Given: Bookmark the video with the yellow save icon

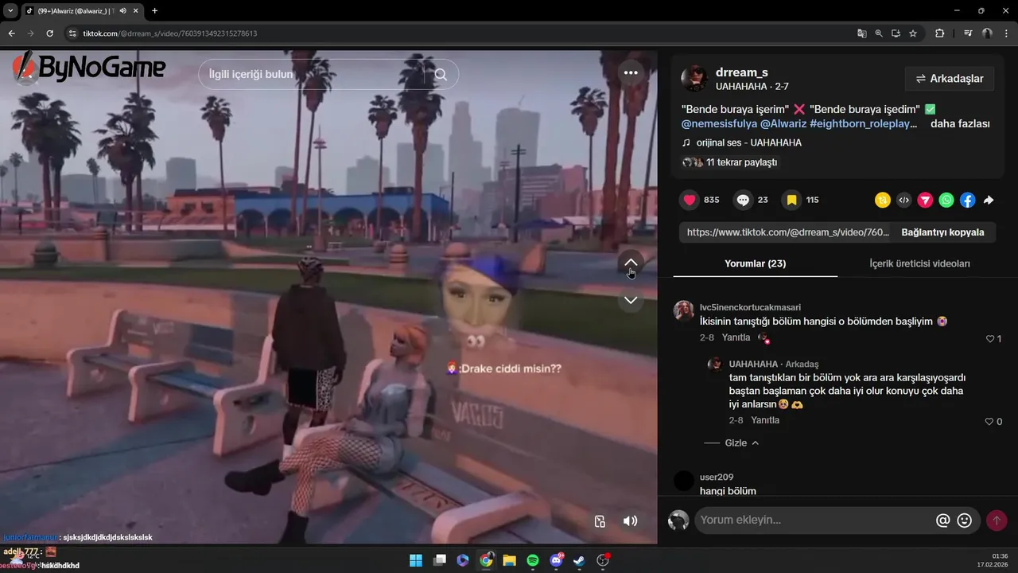Looking at the screenshot, I should pyautogui.click(x=792, y=200).
